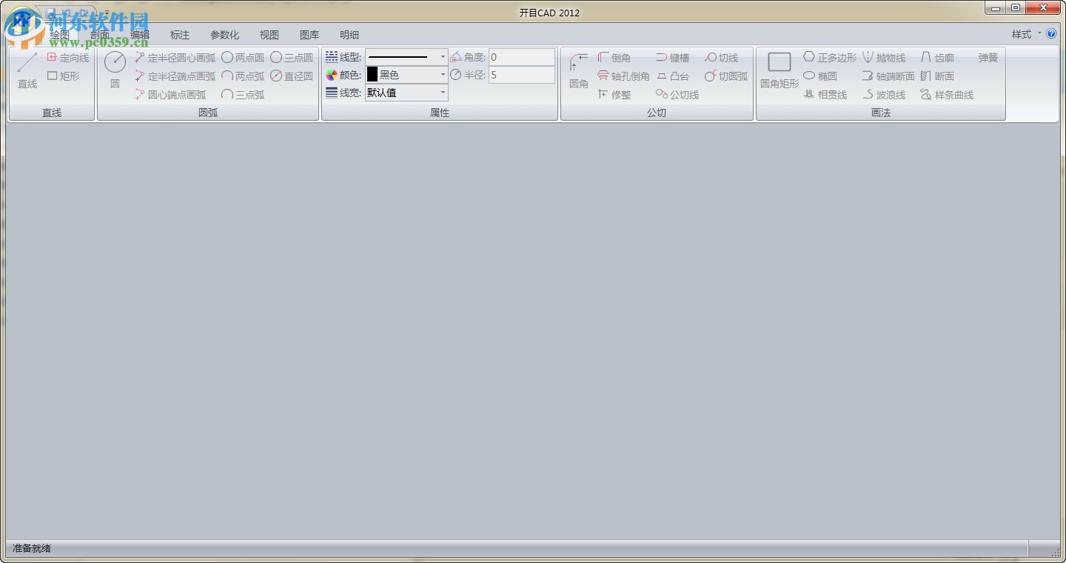This screenshot has width=1066, height=563.
Task: Select the 直线 line tool
Action: (x=27, y=71)
